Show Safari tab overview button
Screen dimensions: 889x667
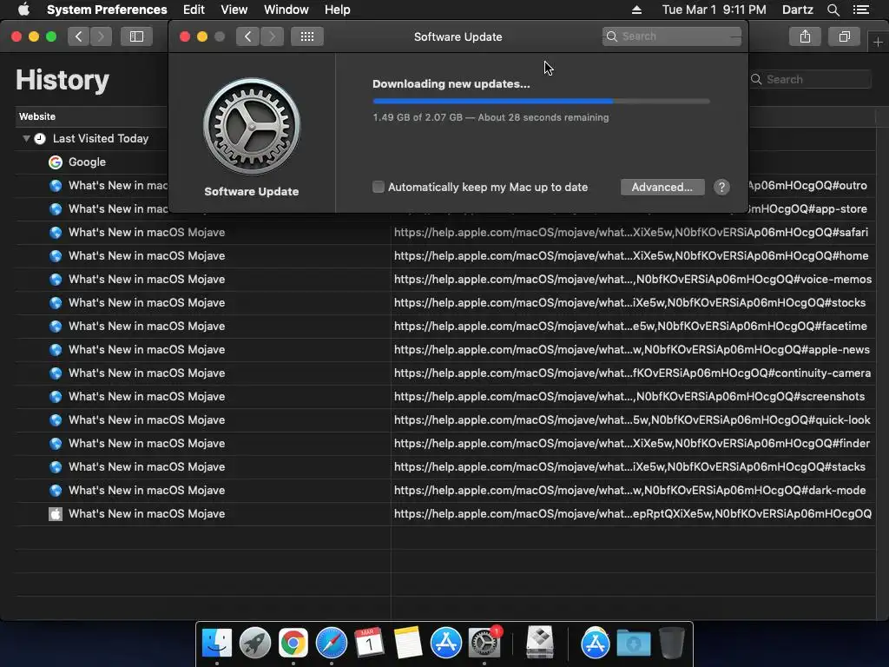click(x=844, y=36)
